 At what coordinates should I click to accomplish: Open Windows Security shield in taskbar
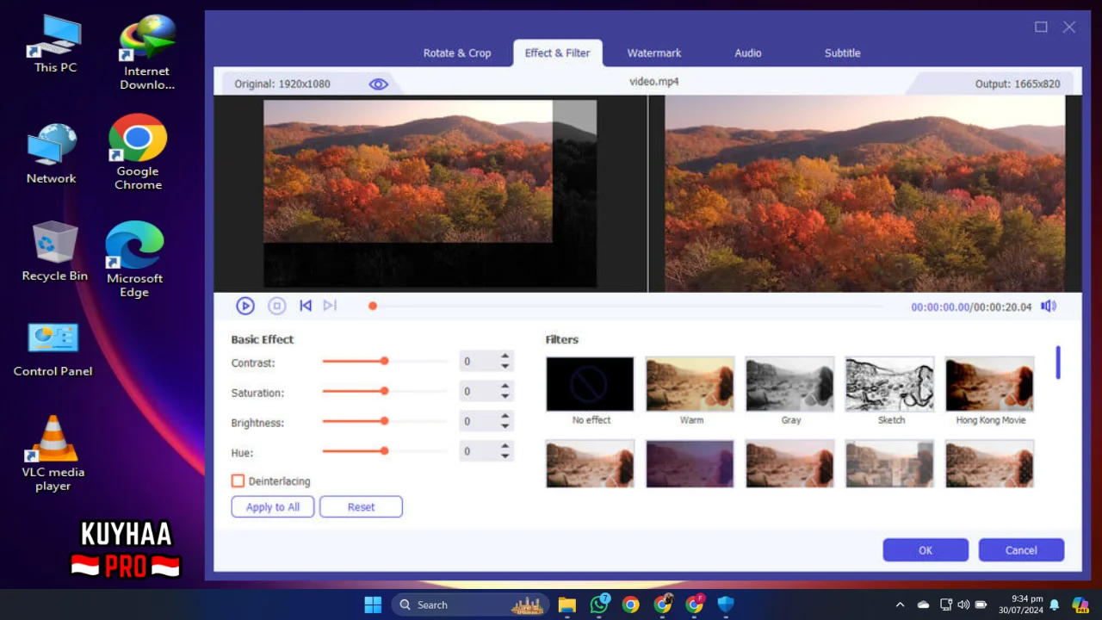(726, 604)
